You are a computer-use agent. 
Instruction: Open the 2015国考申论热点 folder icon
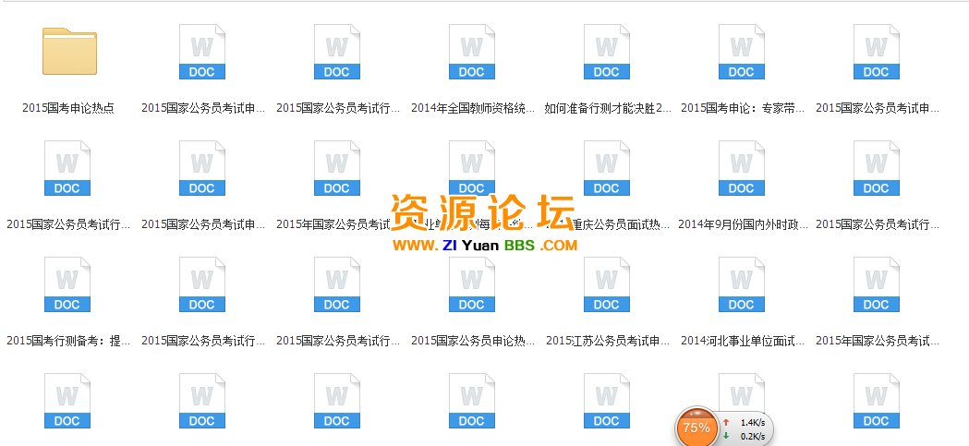tap(69, 52)
